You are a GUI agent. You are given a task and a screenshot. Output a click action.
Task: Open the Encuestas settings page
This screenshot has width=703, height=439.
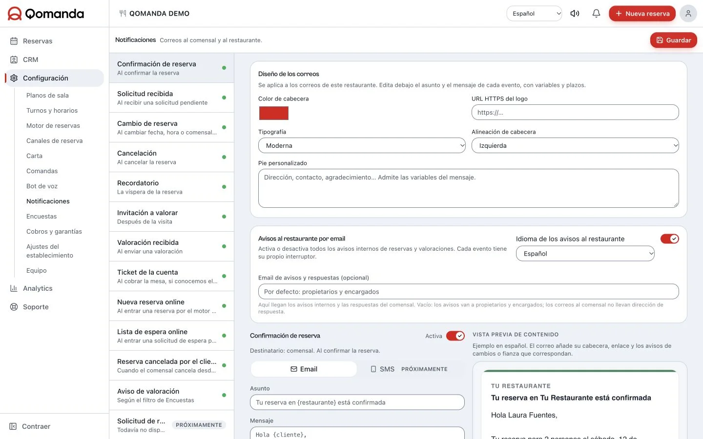(x=41, y=217)
